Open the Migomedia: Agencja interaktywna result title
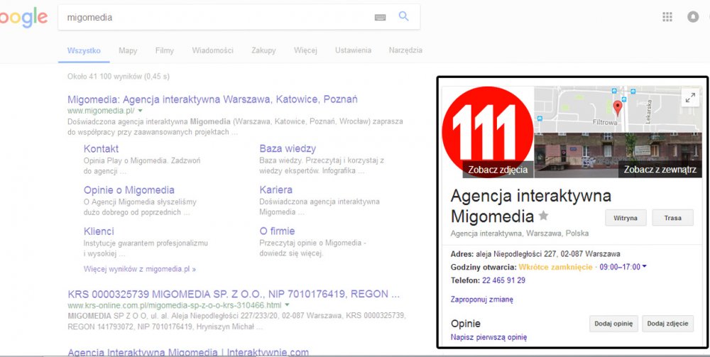This screenshot has height=357, width=710. click(212, 99)
